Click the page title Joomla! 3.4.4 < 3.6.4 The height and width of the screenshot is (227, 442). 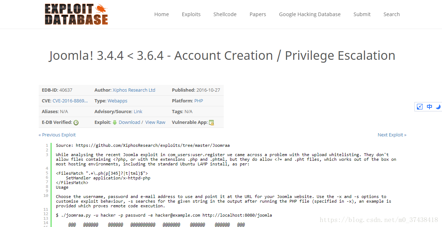pyautogui.click(x=222, y=55)
